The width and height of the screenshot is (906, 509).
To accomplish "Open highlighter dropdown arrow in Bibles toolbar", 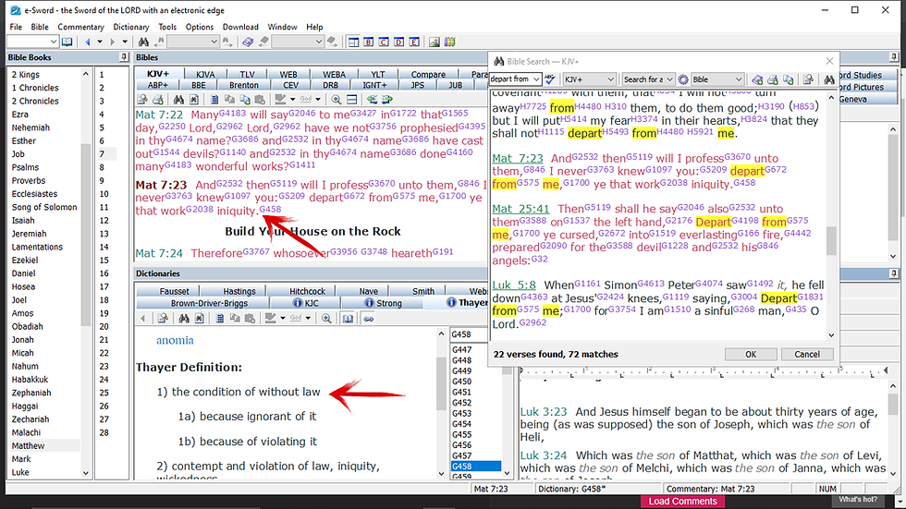I will point(292,99).
